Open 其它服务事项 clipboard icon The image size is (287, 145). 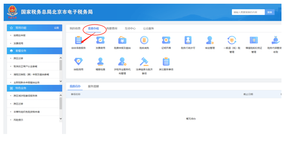pyautogui.click(x=166, y=61)
